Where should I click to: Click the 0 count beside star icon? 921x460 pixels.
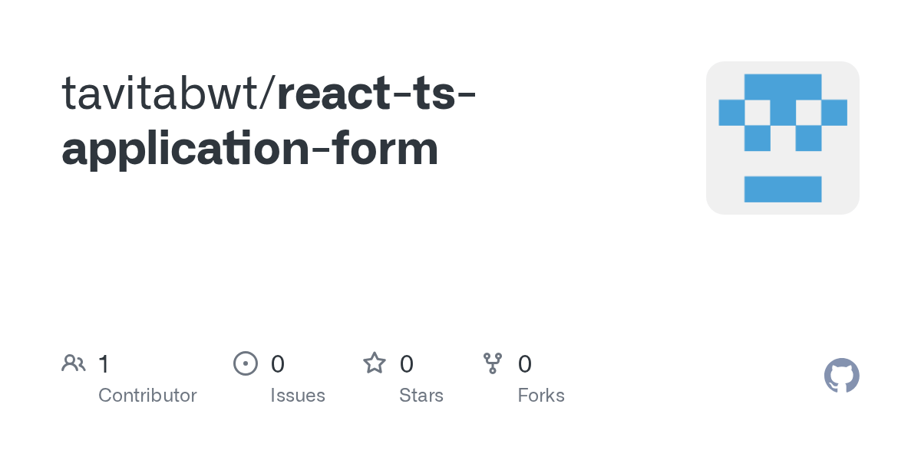pos(407,364)
